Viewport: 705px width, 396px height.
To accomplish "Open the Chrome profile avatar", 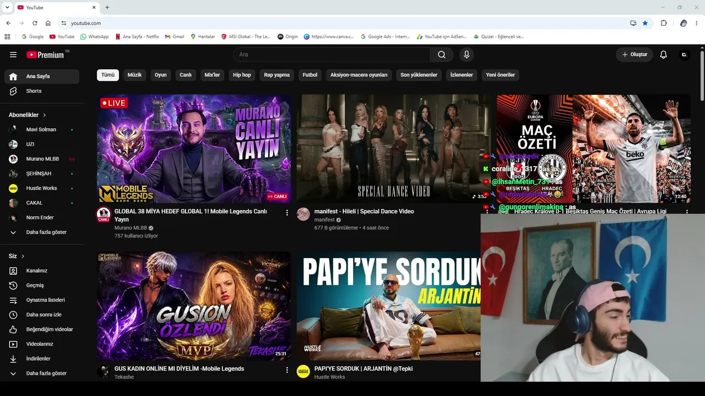I will point(684,23).
